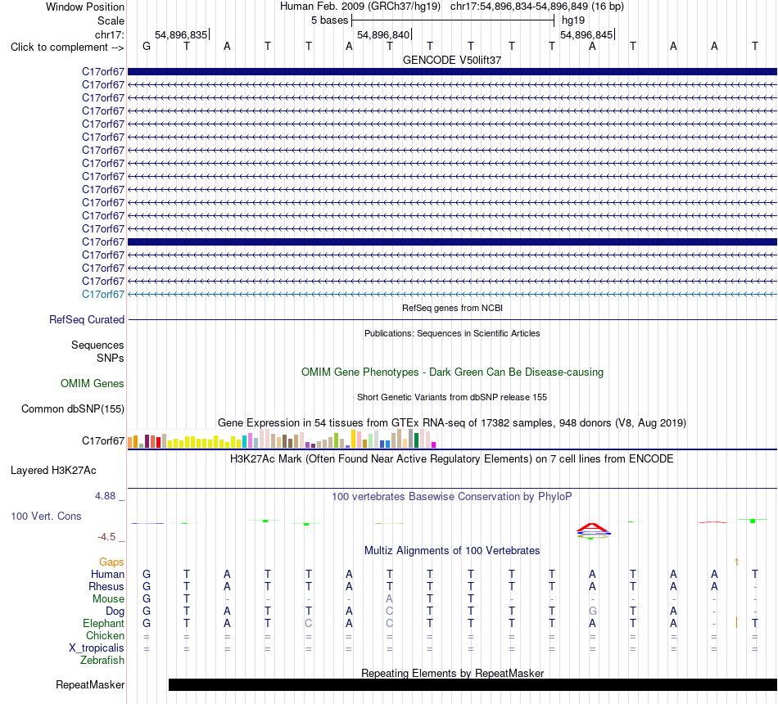Screen dimensions: 778x704
Task: Open the RefSeq Curated track label
Action: tap(87, 319)
